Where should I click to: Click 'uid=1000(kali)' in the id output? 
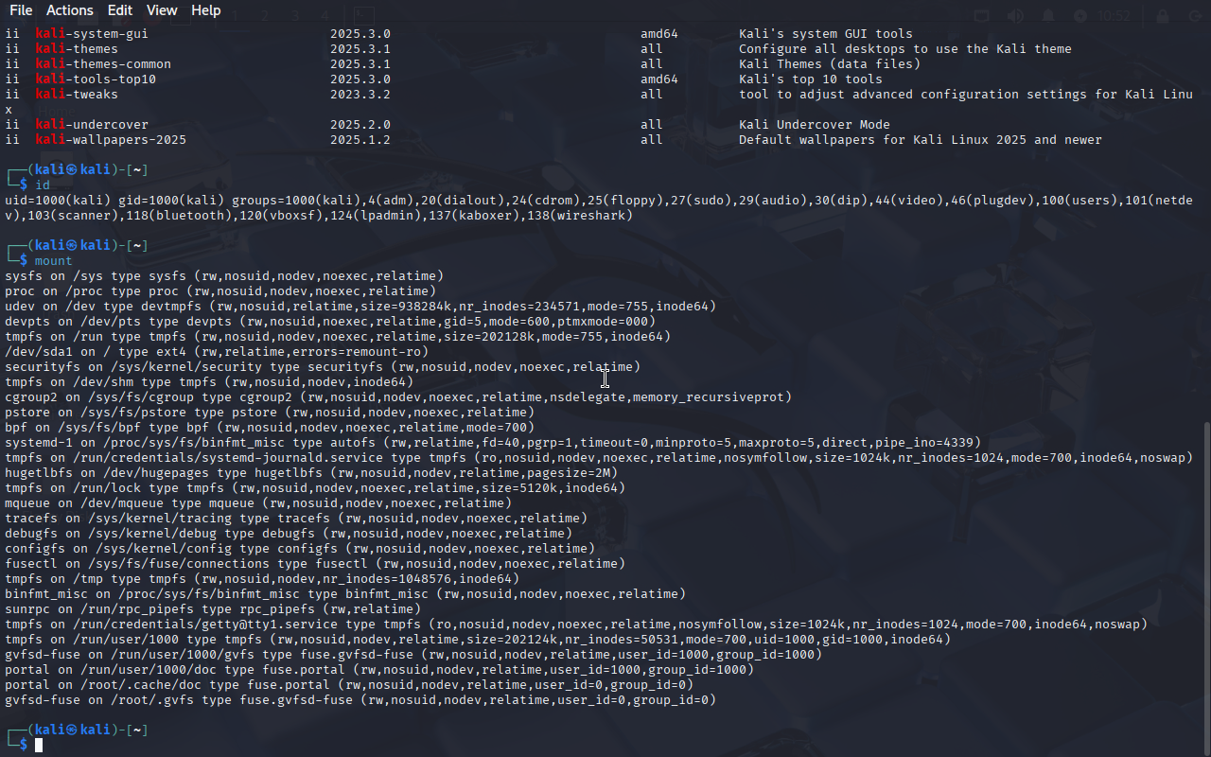coord(58,201)
